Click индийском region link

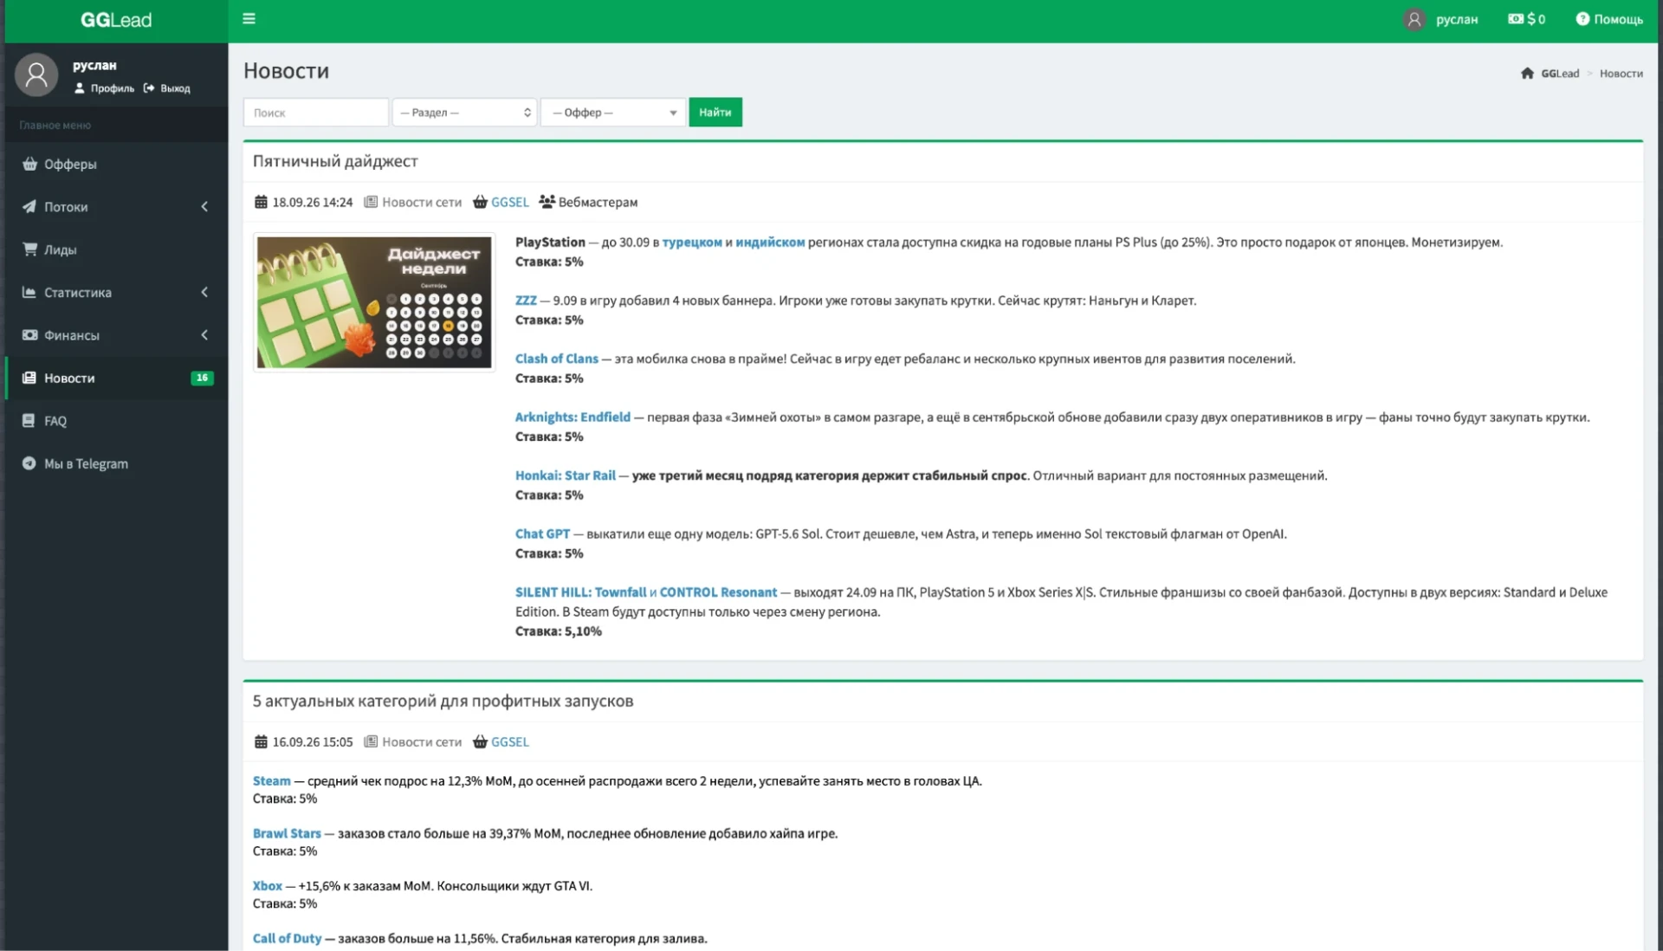pos(770,243)
